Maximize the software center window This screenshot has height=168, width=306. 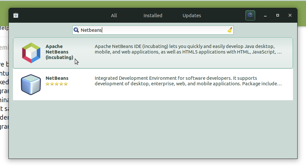277,15
